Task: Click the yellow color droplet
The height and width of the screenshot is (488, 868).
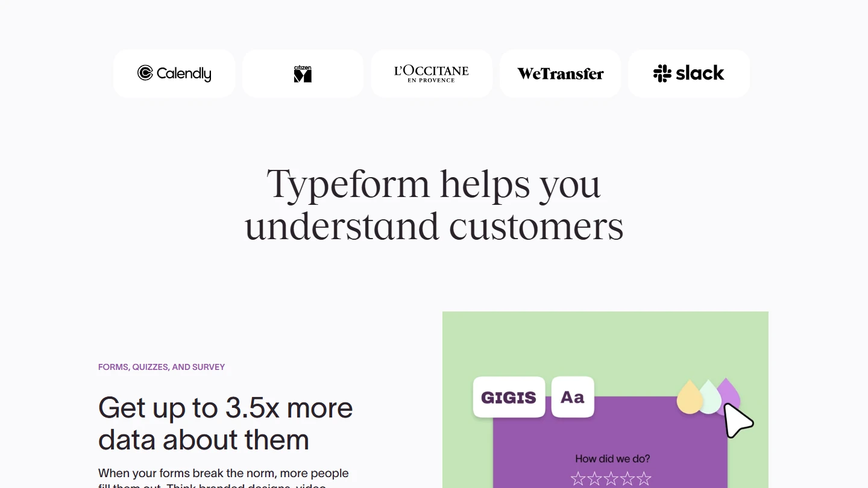Action: coord(690,398)
